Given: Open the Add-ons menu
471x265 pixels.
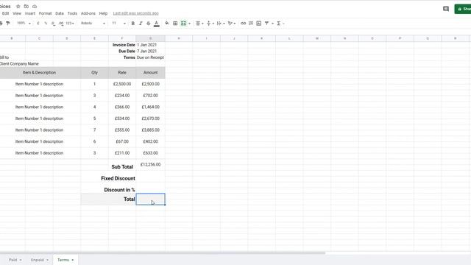Looking at the screenshot, I should coord(88,13).
